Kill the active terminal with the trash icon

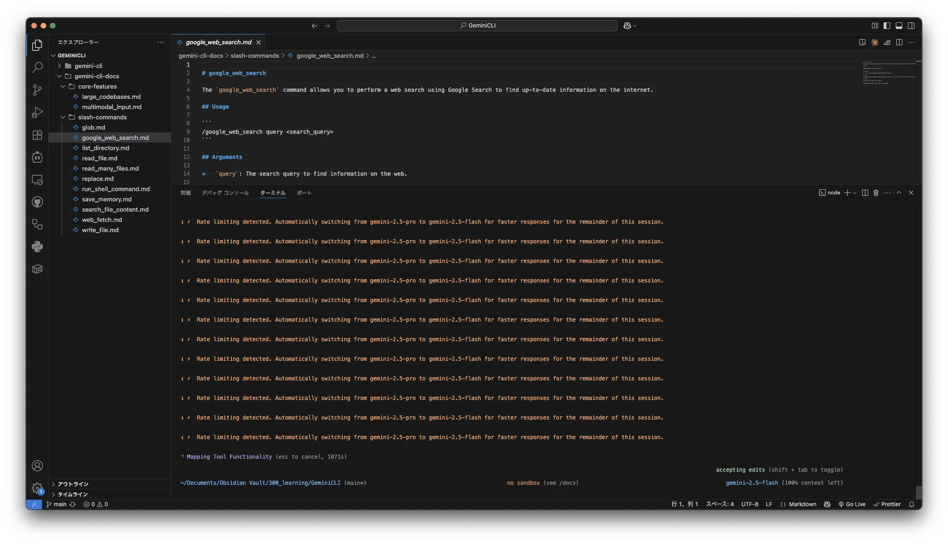tap(875, 193)
